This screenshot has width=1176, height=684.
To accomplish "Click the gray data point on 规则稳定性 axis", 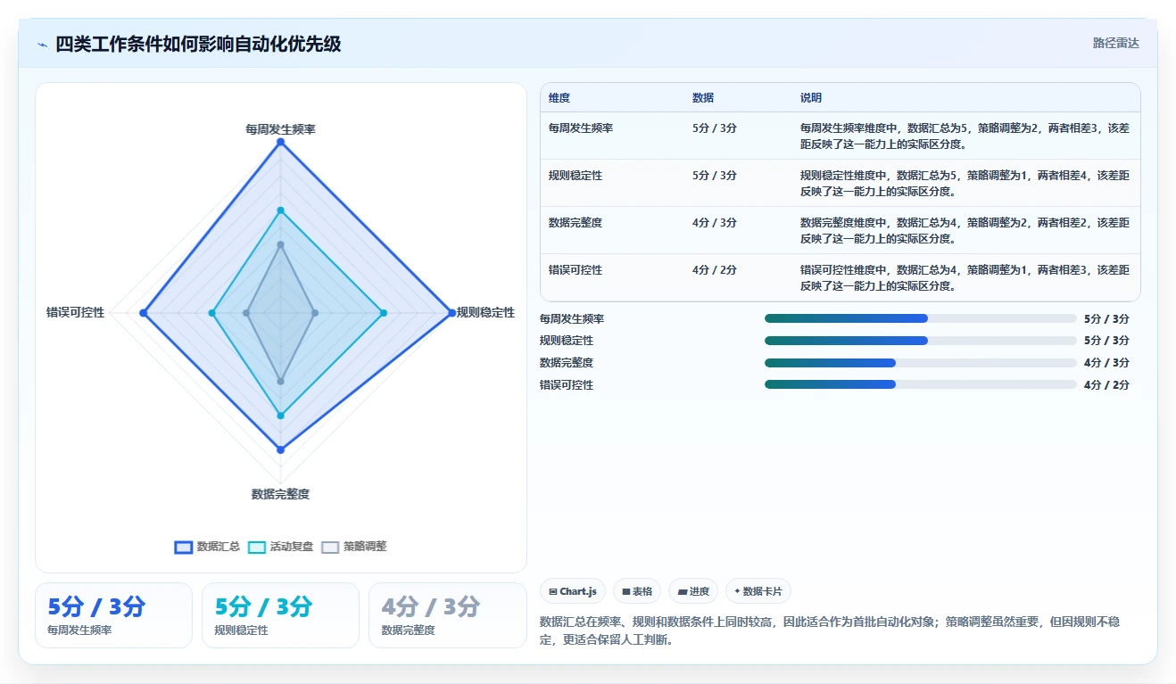I will [x=315, y=313].
